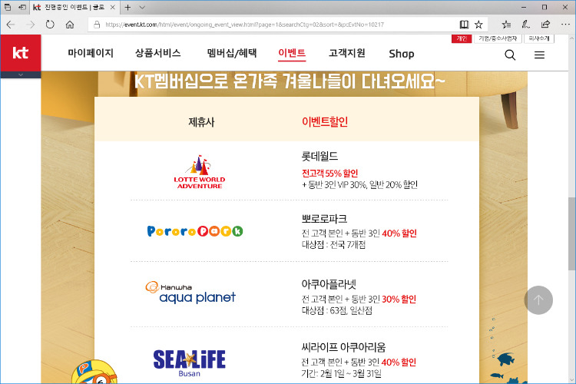Open the 회사소개 link

coord(539,38)
